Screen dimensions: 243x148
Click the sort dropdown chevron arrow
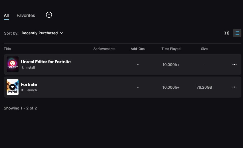62,33
